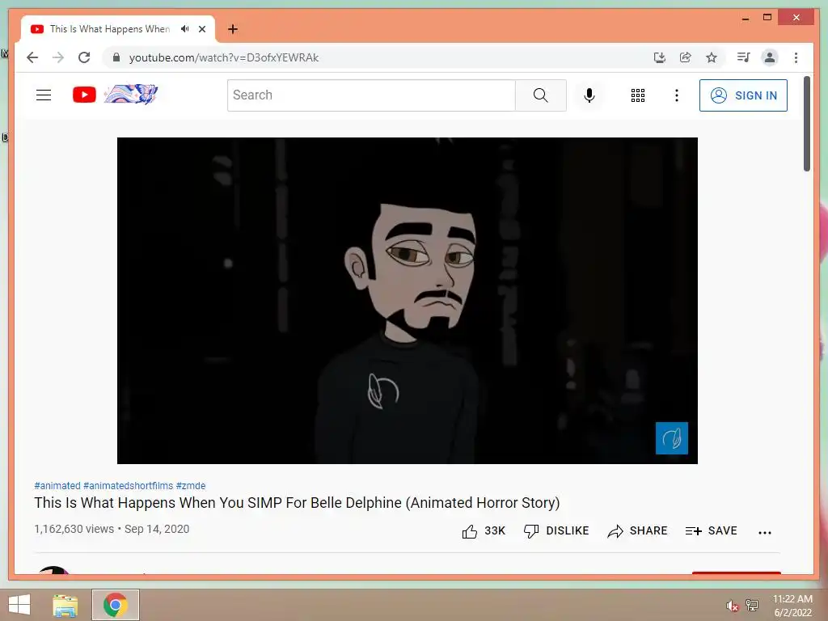Click the browser forward arrow

click(58, 57)
